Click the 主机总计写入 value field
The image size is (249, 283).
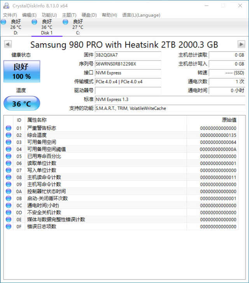227,64
